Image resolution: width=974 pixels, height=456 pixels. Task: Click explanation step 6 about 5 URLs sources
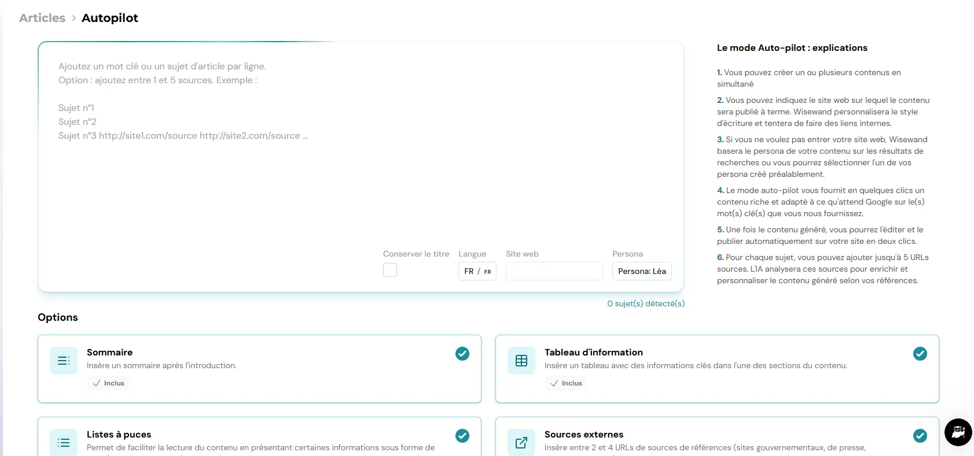coord(823,269)
